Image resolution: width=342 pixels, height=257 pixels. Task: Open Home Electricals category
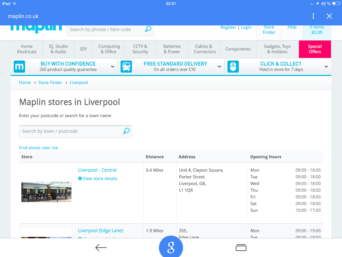[27, 49]
